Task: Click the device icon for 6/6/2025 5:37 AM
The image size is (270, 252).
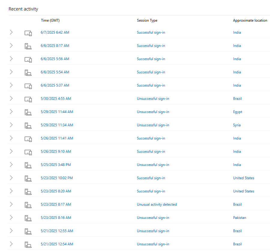Action: click(28, 86)
